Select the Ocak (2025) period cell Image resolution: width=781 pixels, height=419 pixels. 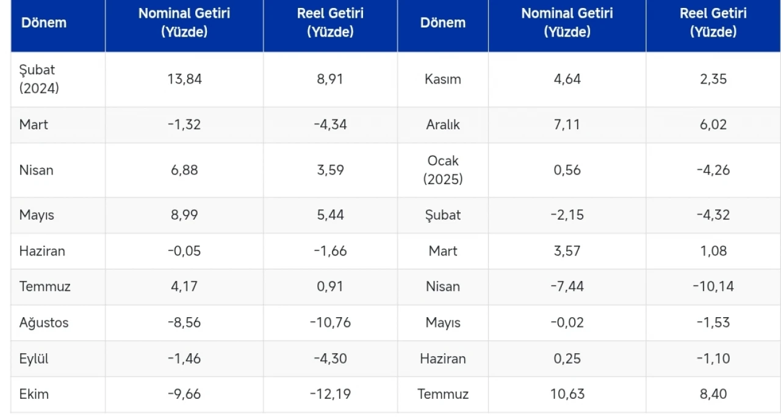(443, 170)
